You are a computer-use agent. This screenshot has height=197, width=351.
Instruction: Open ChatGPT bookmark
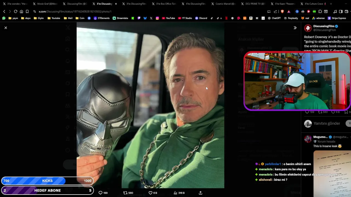(x=274, y=18)
